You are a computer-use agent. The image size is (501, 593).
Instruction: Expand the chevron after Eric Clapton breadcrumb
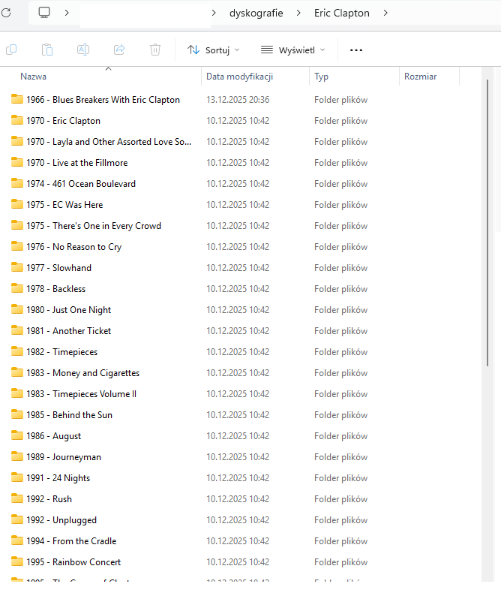(x=386, y=13)
